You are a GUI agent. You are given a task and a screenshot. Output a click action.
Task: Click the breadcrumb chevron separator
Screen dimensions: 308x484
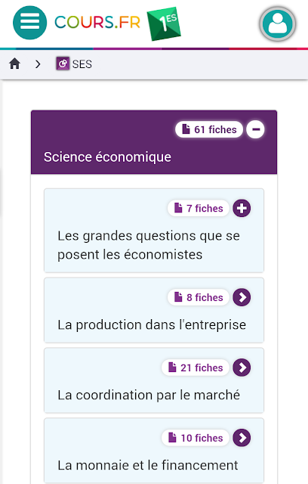coord(38,64)
